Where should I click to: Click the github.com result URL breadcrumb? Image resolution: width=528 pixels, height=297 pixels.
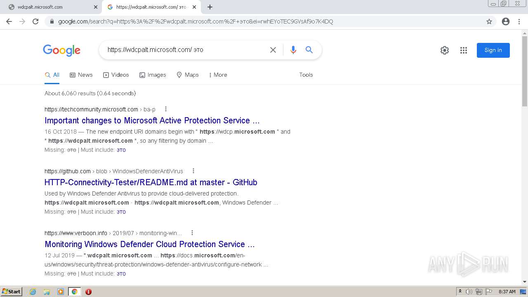tap(114, 171)
